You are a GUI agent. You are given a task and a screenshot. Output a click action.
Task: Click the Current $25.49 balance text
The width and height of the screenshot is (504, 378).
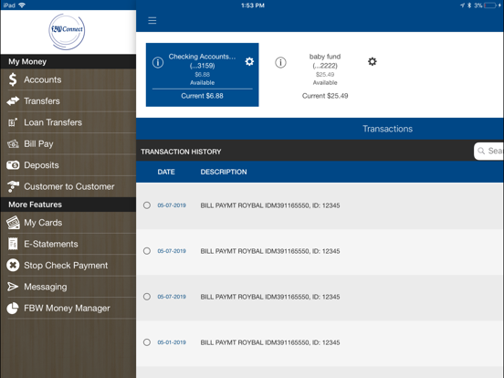pyautogui.click(x=325, y=96)
